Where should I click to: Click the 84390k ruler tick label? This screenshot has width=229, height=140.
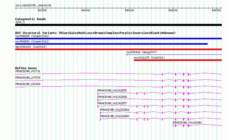pyautogui.click(x=42, y=10)
